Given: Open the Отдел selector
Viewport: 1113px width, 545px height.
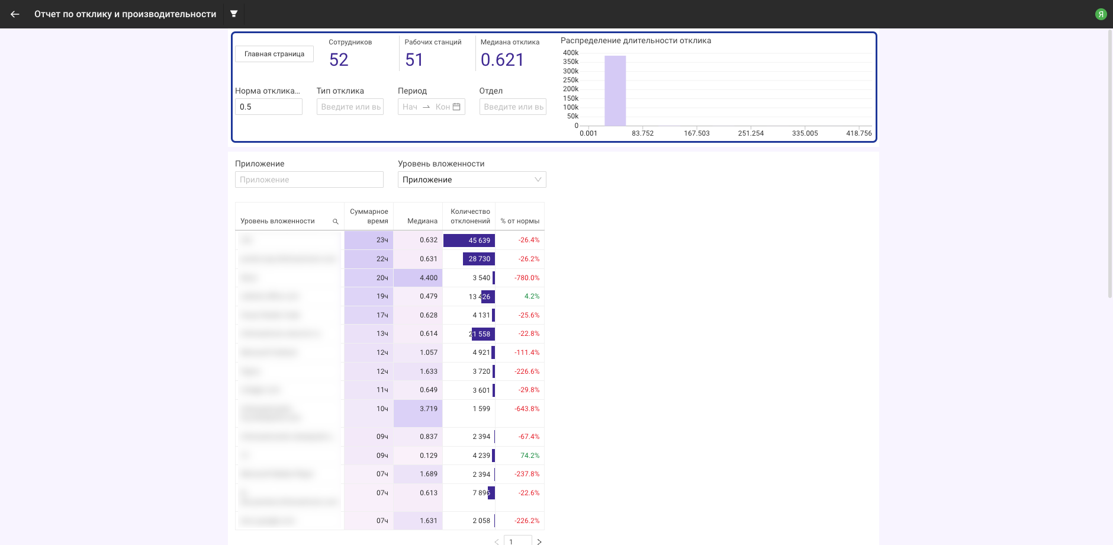Looking at the screenshot, I should coord(513,107).
